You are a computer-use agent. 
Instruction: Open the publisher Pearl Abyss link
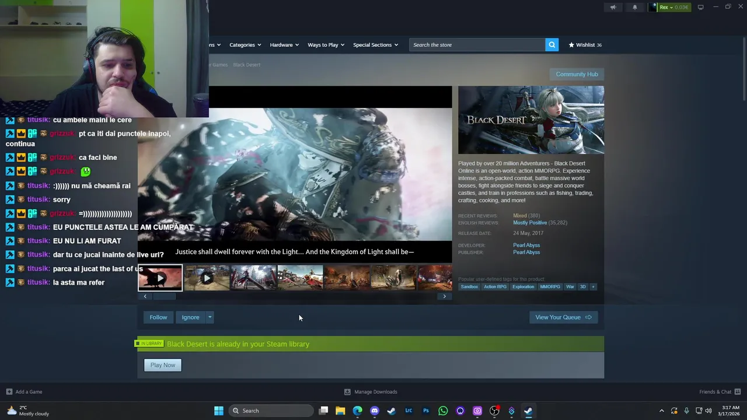(x=526, y=253)
